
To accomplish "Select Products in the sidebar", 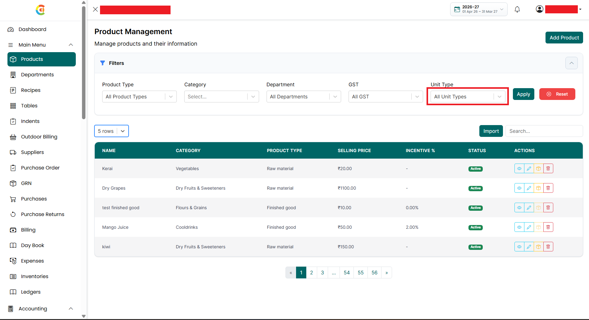I will (x=42, y=59).
